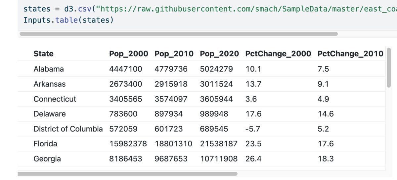Click Florida PctChange_2010 value 17.6
The height and width of the screenshot is (180, 397).
(326, 144)
